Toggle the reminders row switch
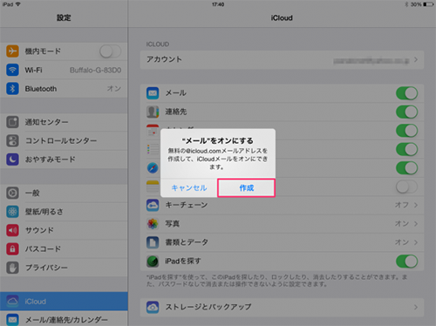The height and width of the screenshot is (326, 436). tap(407, 149)
